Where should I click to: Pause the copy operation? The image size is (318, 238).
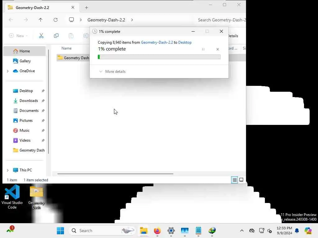pos(203,49)
